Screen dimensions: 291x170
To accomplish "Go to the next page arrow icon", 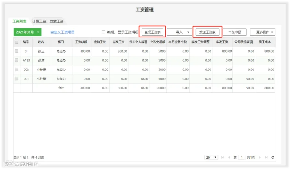I will tap(260, 157).
